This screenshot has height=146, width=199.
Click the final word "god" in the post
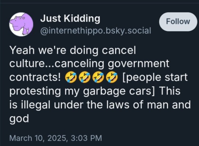19,119
